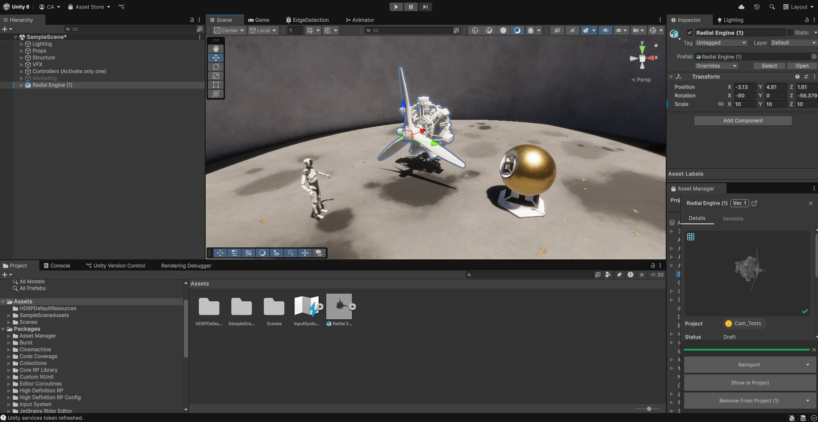Click Add Component button
818x422 pixels.
click(x=743, y=121)
